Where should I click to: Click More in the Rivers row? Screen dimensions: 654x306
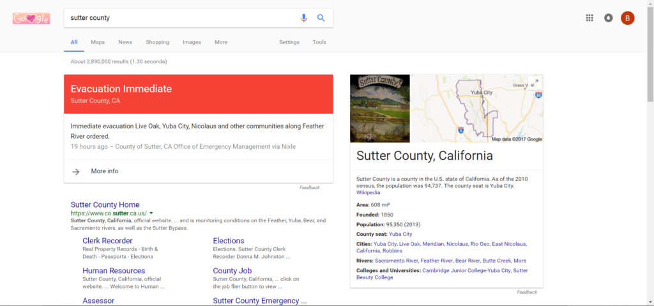click(x=520, y=261)
